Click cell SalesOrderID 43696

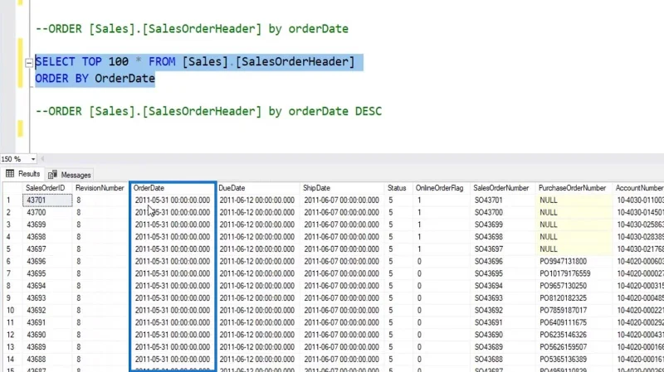(47, 261)
